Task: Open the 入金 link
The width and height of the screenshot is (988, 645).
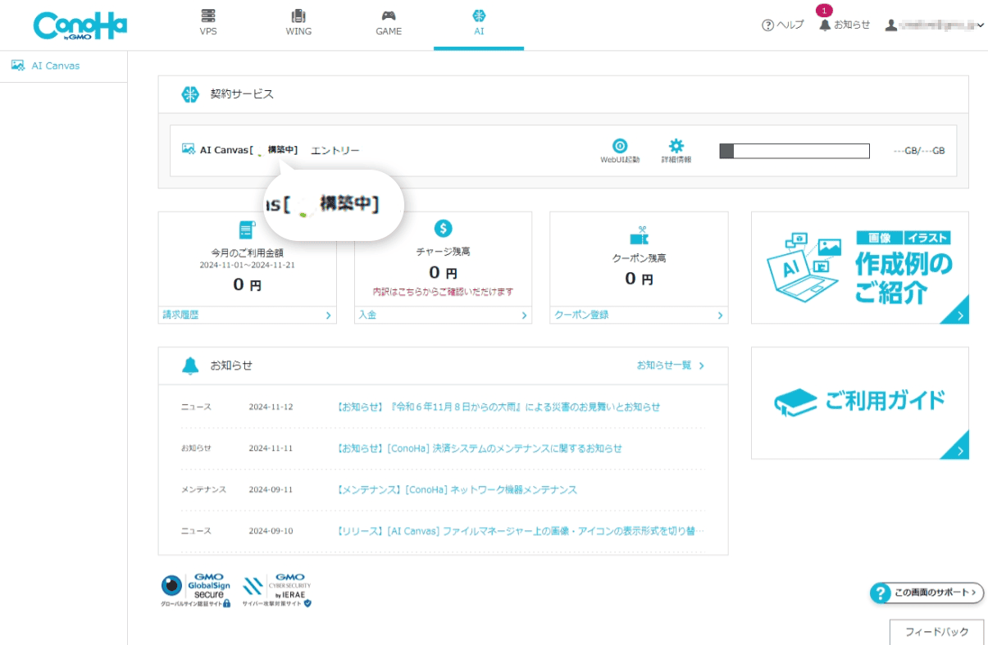Action: coord(367,315)
